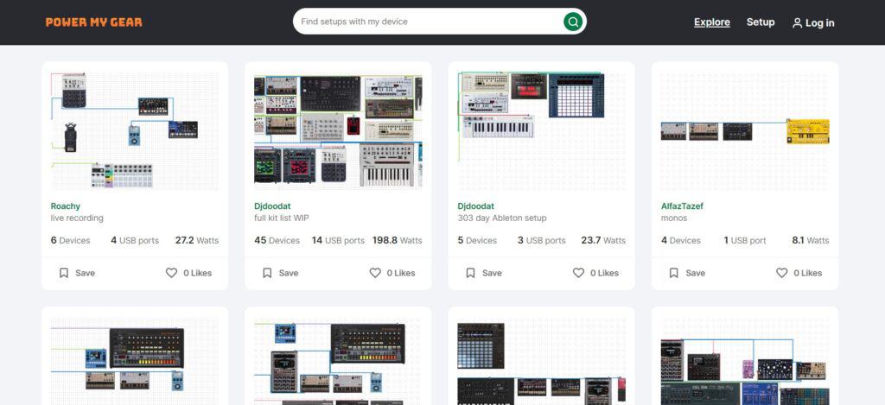Click the heart icon on the full kit list WIP card

(x=375, y=273)
